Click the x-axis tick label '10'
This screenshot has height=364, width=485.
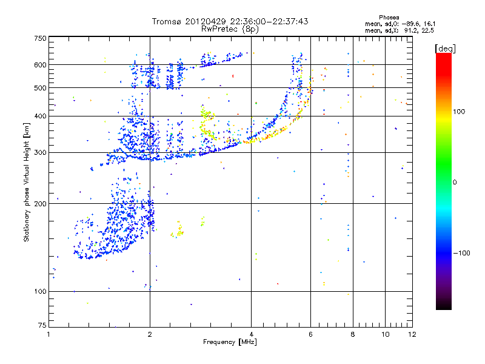[386, 334]
